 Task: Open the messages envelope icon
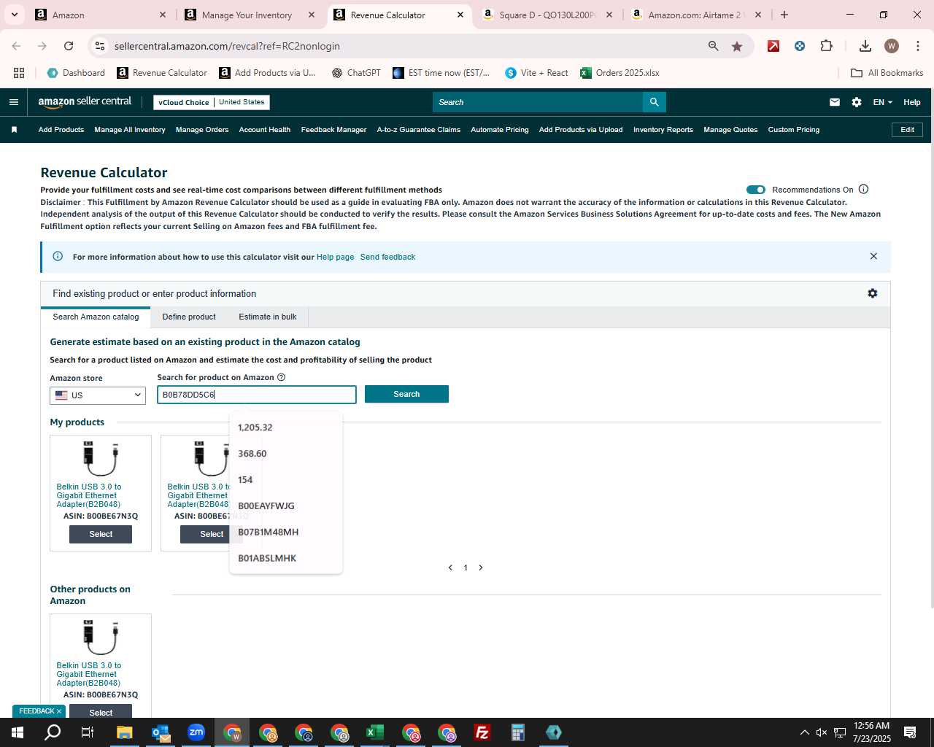[835, 102]
